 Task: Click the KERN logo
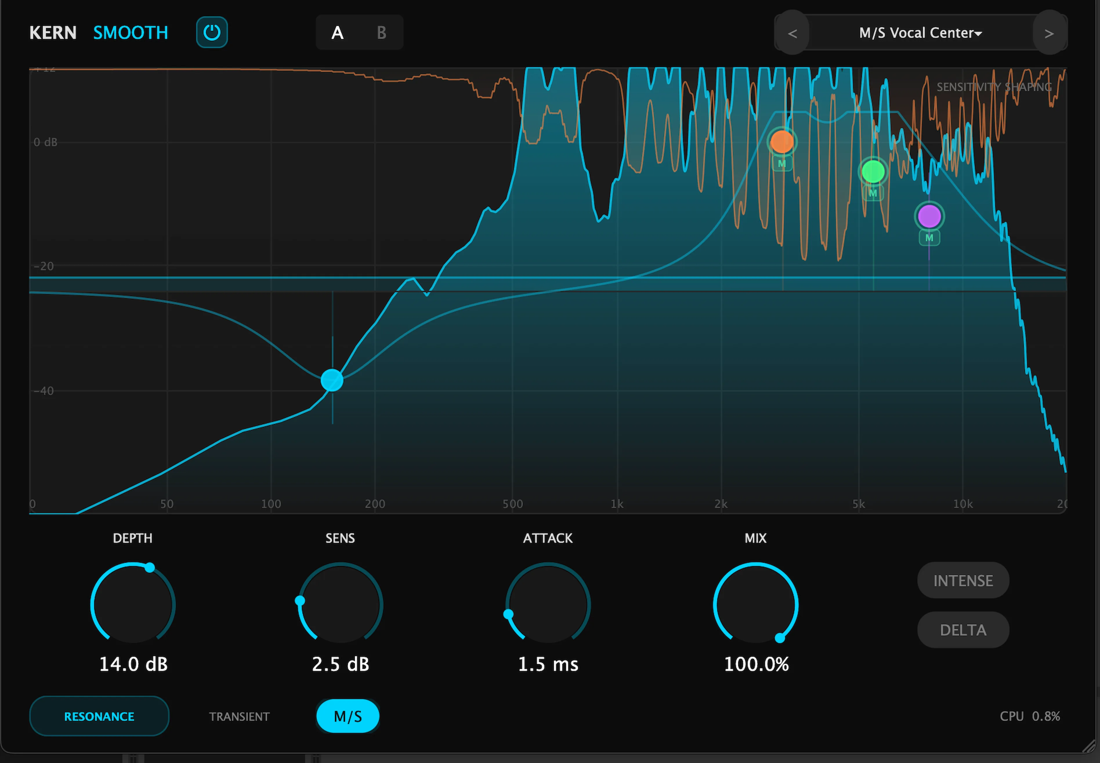(x=53, y=32)
